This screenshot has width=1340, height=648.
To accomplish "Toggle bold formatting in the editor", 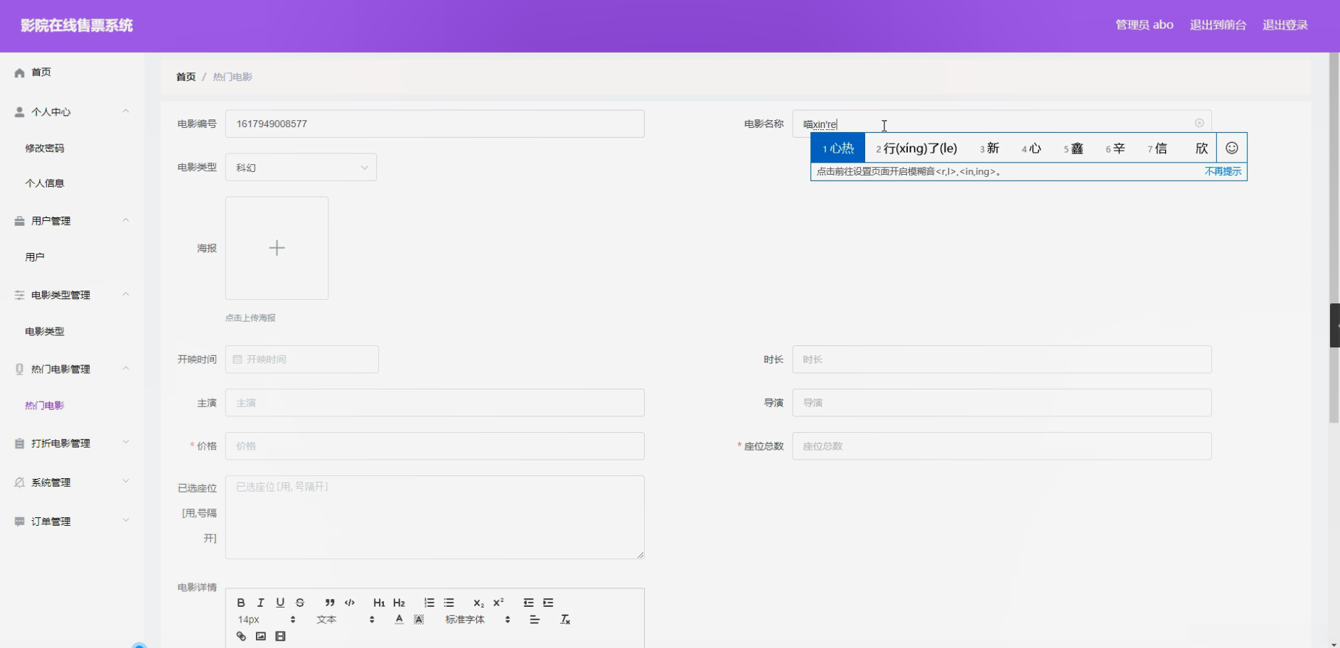I will pyautogui.click(x=241, y=603).
